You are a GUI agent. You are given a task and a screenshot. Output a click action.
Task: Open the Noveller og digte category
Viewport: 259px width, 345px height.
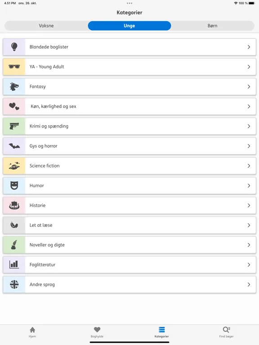coord(129,245)
